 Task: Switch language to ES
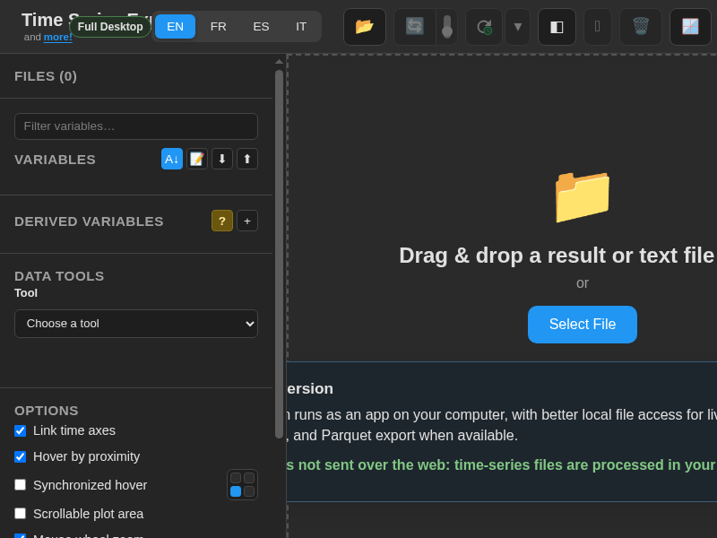coord(261,27)
